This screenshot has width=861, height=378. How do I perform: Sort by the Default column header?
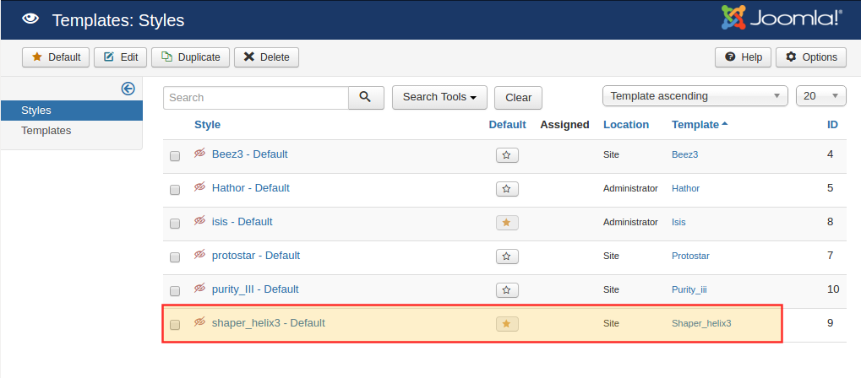coord(507,125)
